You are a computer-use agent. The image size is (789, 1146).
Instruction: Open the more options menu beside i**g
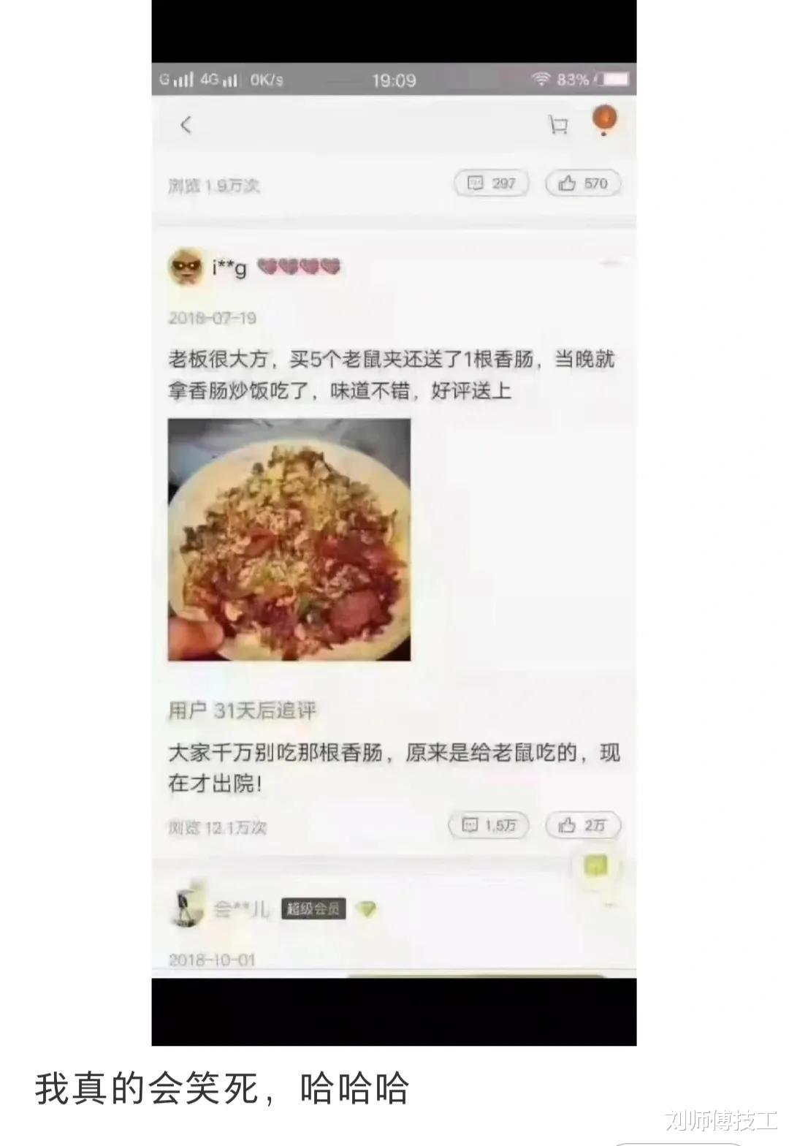(x=610, y=264)
